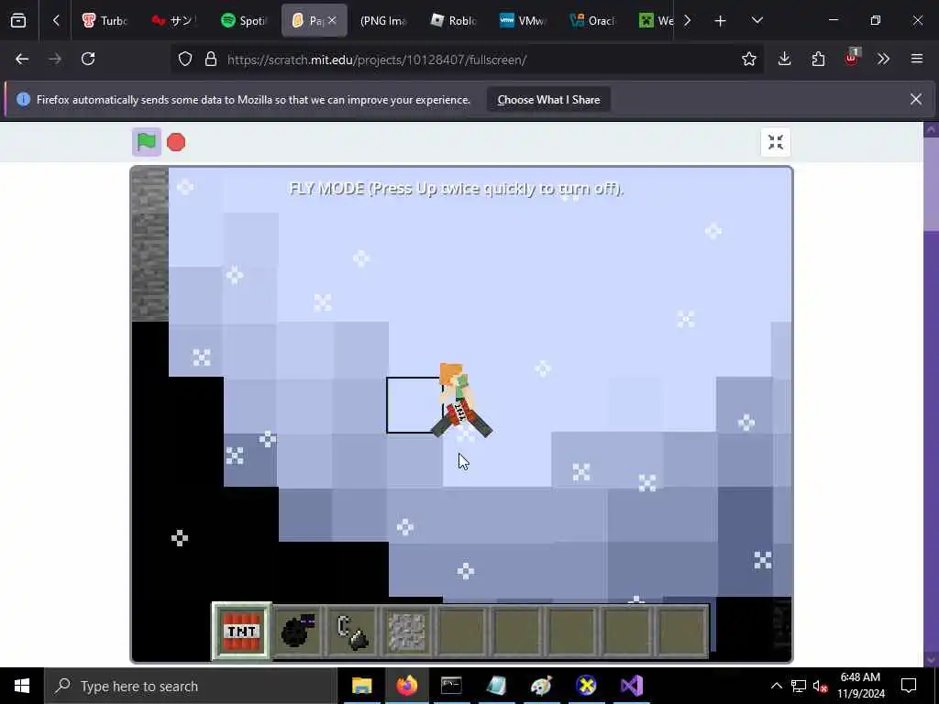Viewport: 939px width, 704px height.
Task: Show more toolbar tools overflow
Action: (x=883, y=59)
